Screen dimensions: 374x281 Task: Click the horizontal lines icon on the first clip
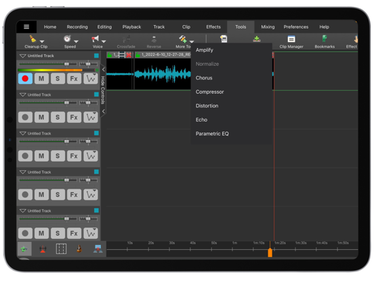(x=122, y=55)
